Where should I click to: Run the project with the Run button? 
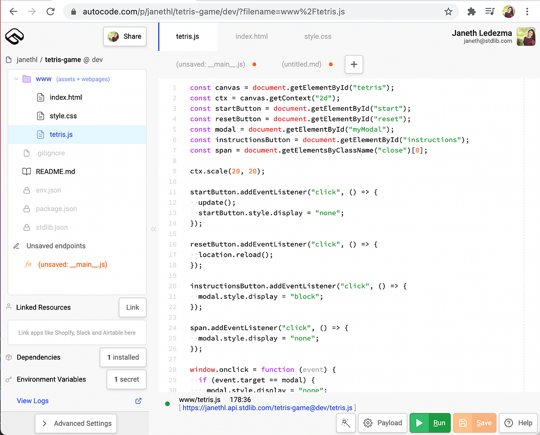430,423
